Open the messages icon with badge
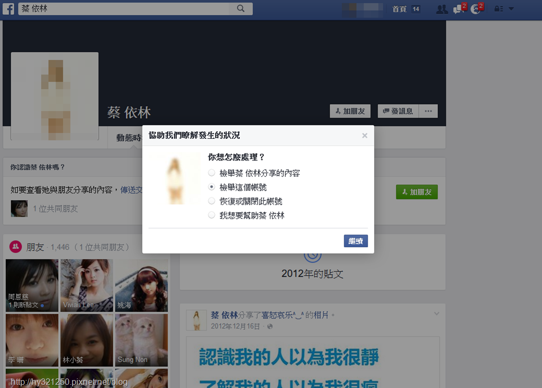Image resolution: width=542 pixels, height=388 pixels. (459, 8)
